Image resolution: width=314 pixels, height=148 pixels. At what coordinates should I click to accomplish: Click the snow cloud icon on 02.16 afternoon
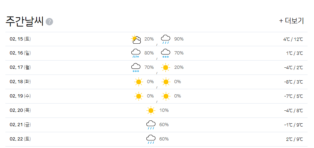coord(165,53)
